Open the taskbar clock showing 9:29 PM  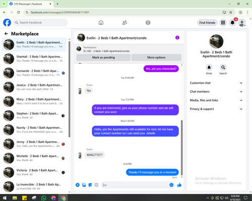pos(235,198)
